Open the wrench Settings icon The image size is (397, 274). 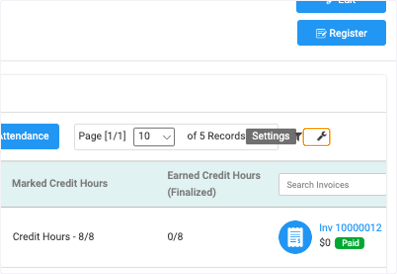[x=322, y=136]
